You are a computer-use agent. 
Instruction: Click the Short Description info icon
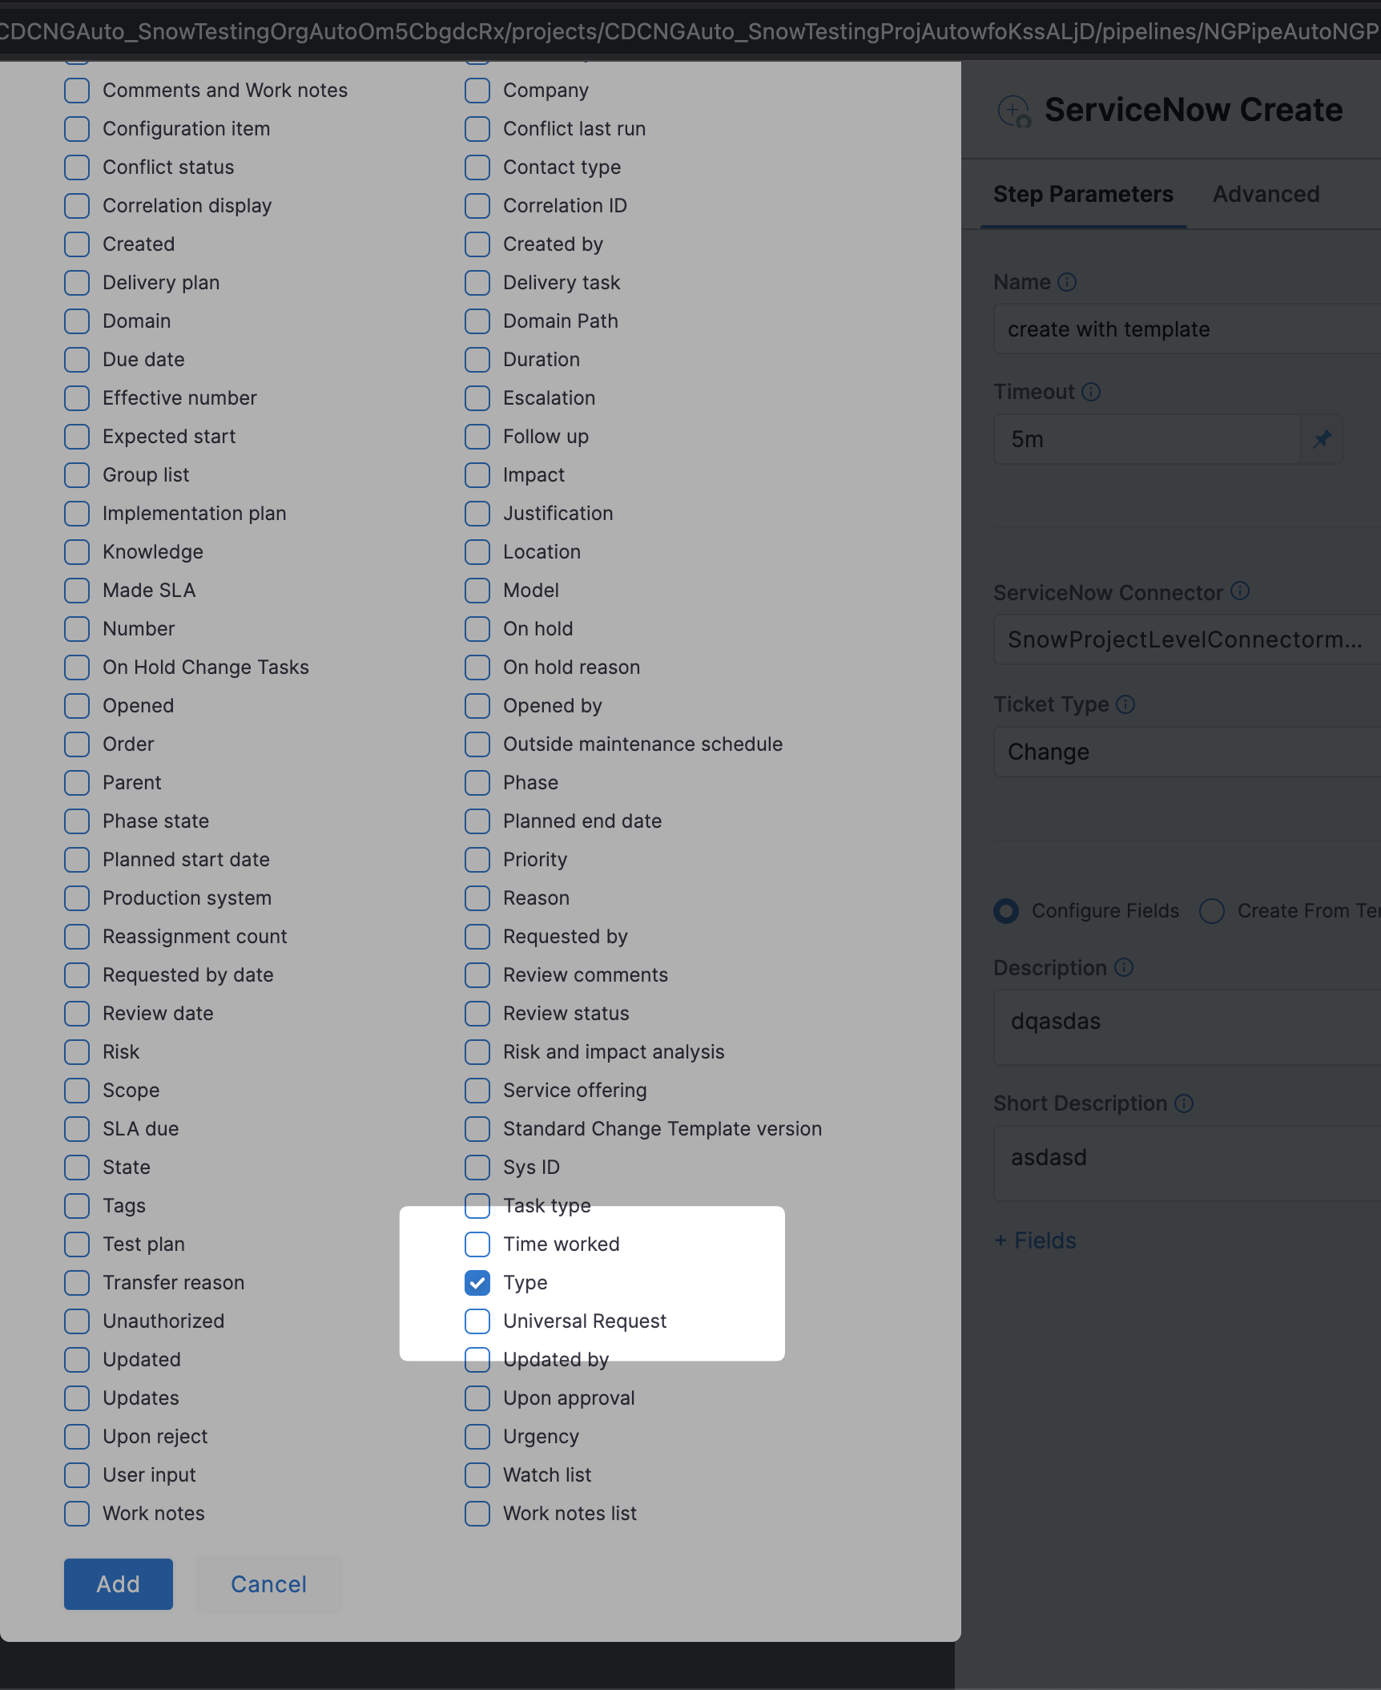[1184, 1103]
